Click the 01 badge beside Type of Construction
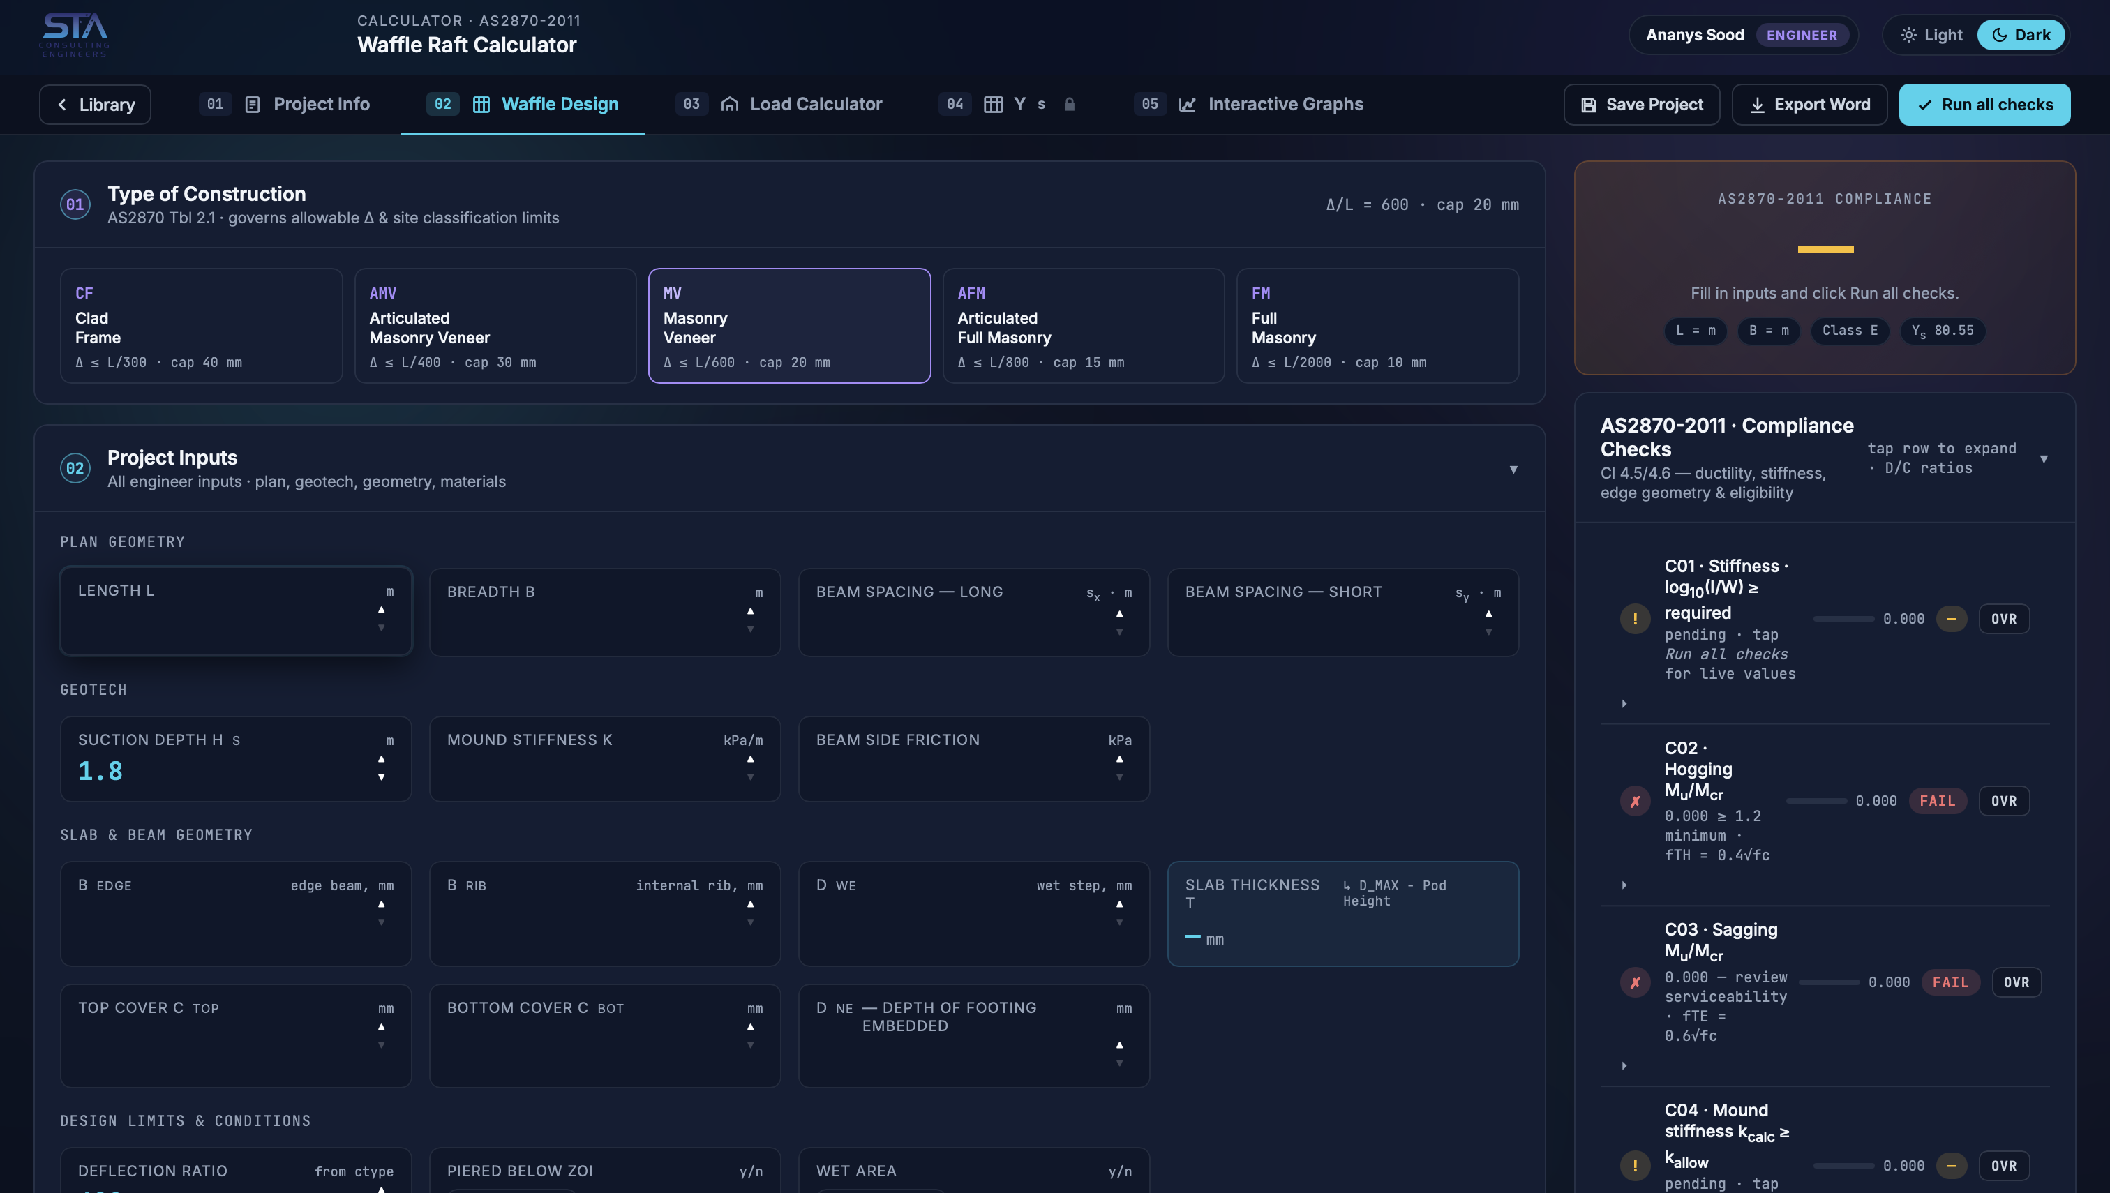 tap(75, 205)
